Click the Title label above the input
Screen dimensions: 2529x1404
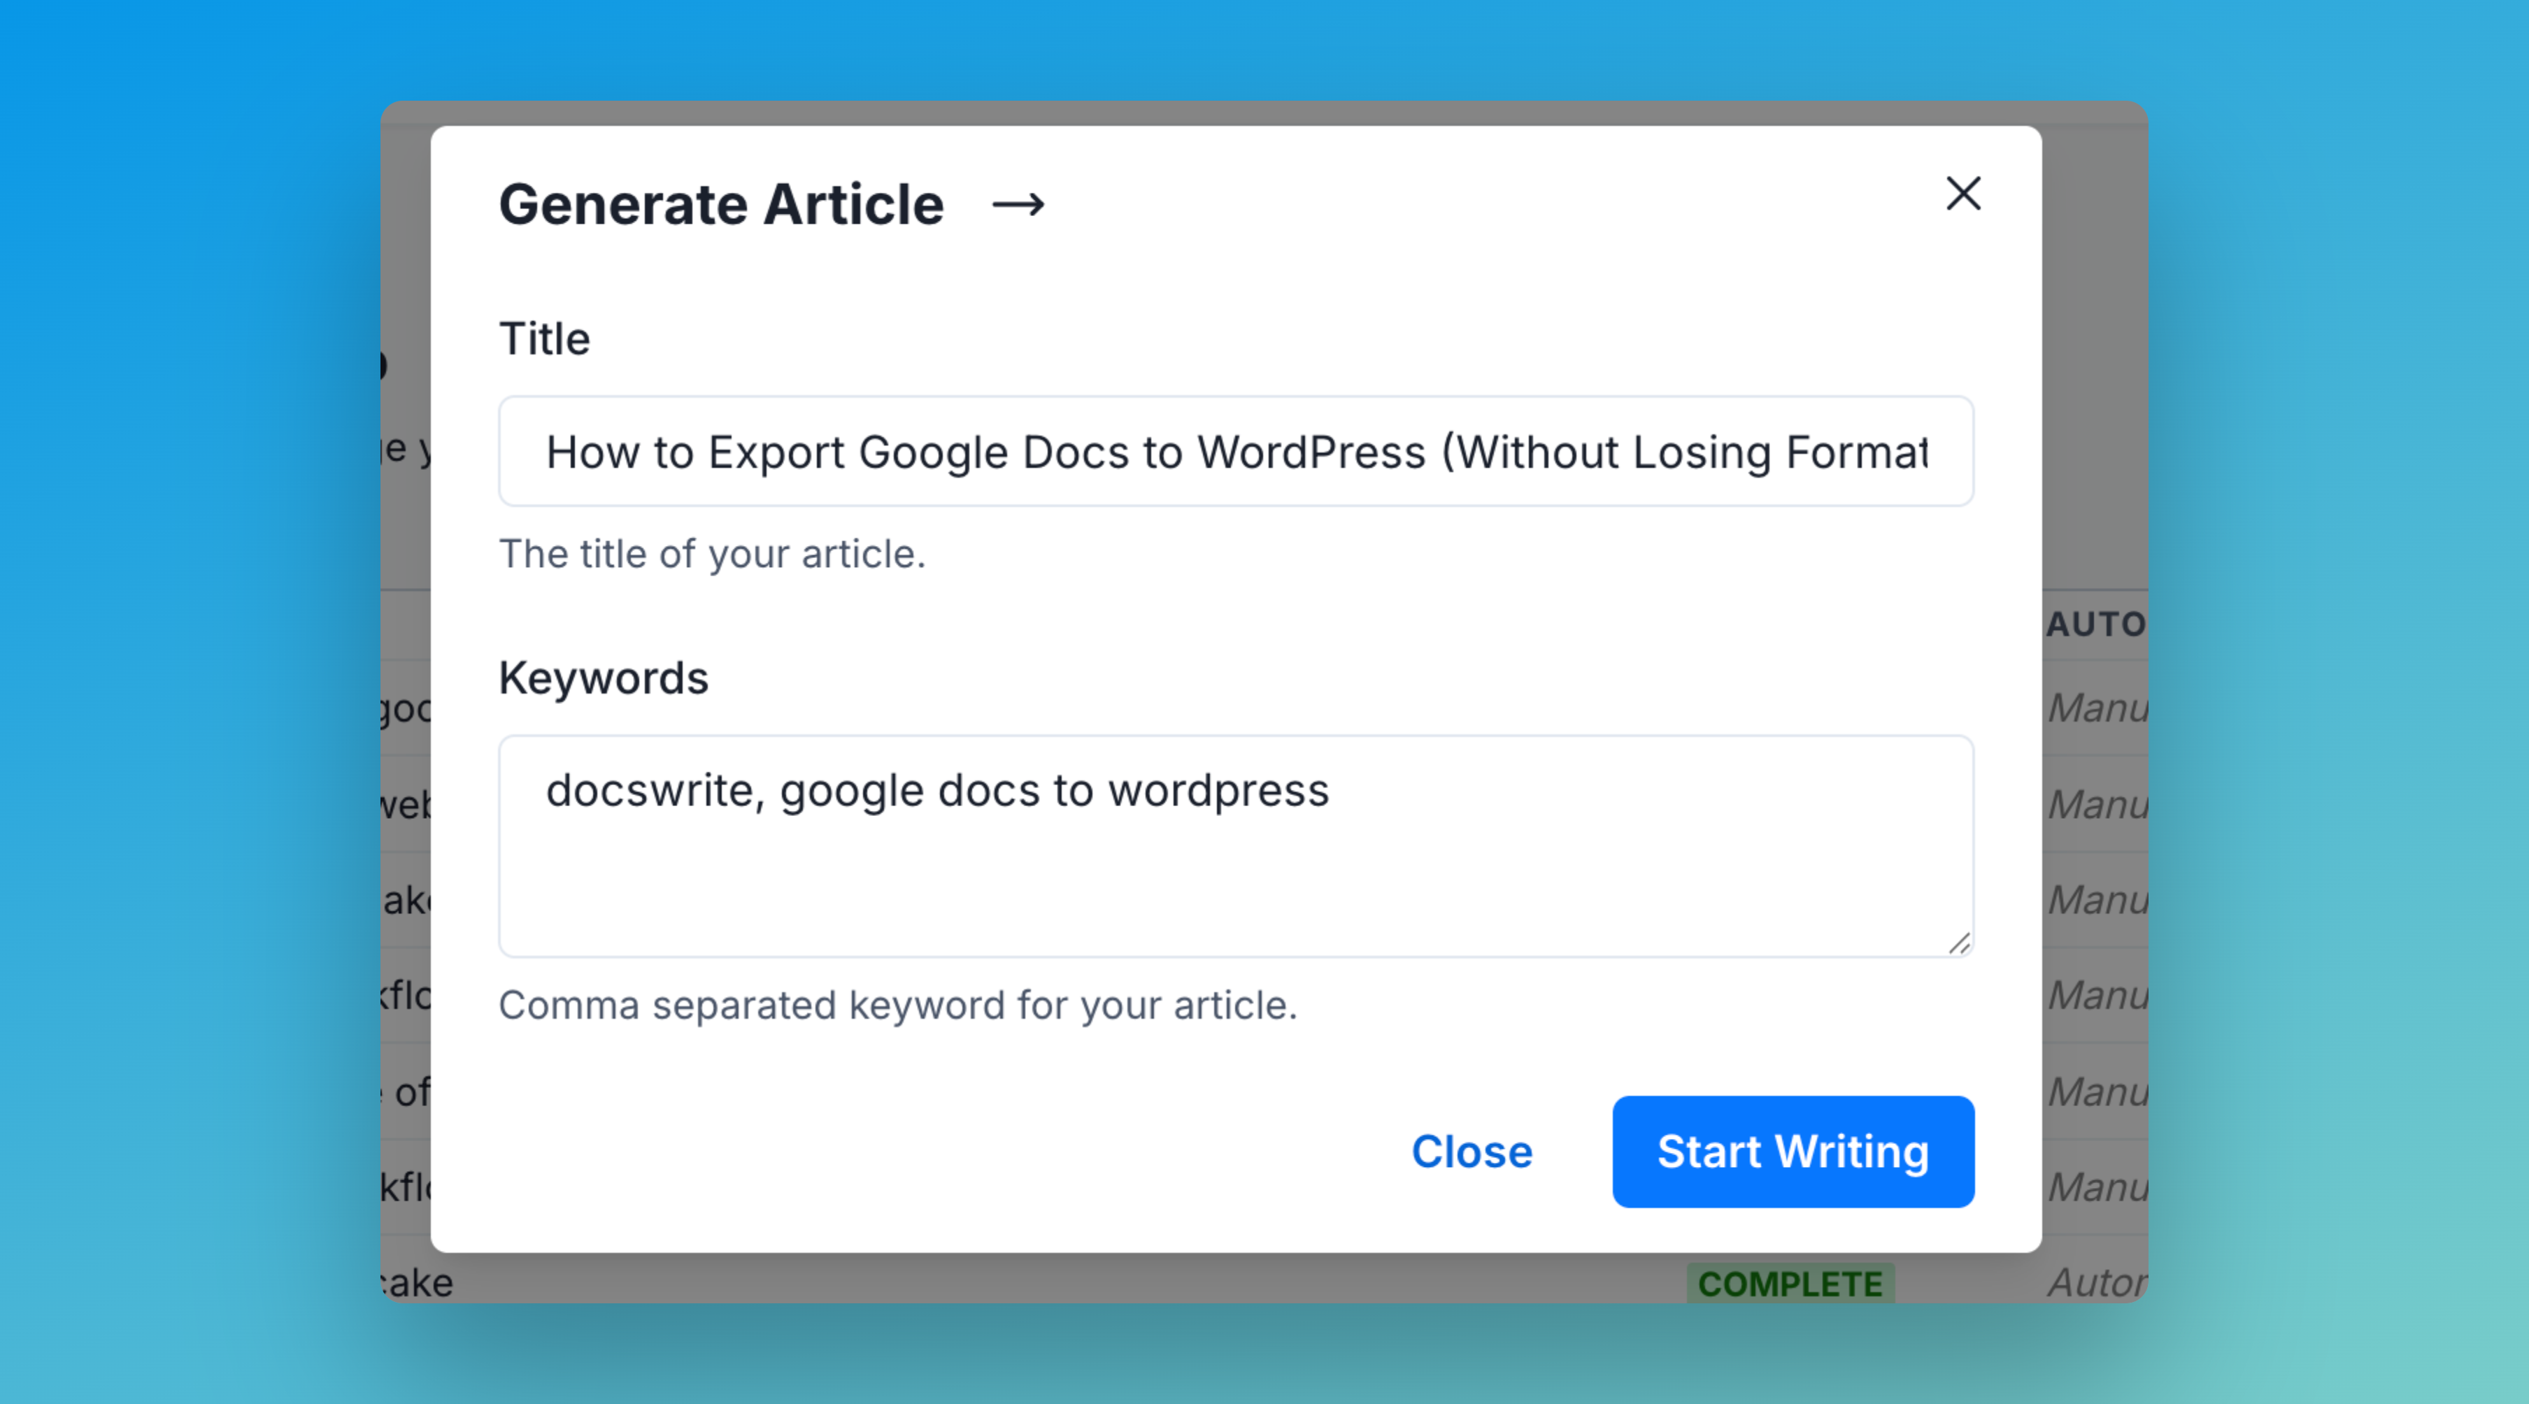(x=544, y=338)
